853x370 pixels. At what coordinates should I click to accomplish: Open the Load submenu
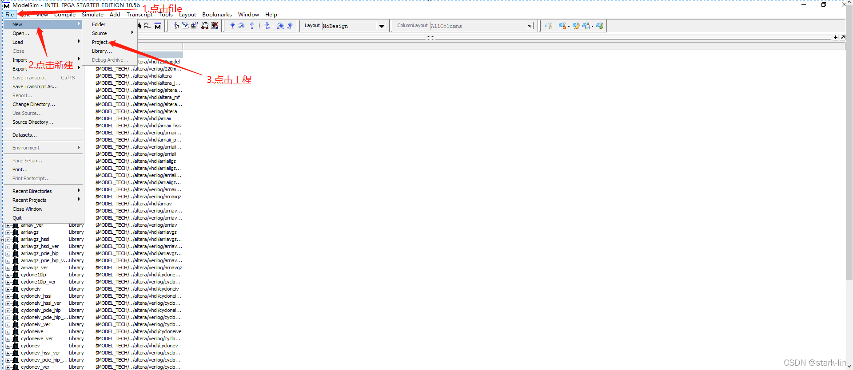coord(44,42)
